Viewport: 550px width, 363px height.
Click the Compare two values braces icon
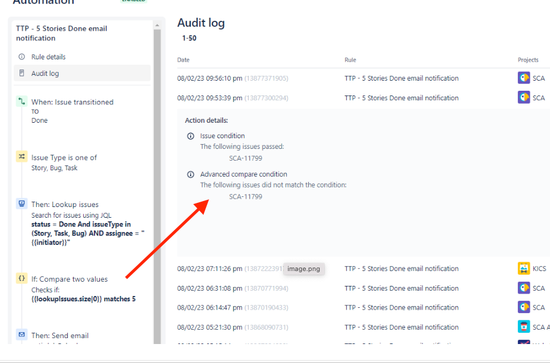pyautogui.click(x=22, y=278)
